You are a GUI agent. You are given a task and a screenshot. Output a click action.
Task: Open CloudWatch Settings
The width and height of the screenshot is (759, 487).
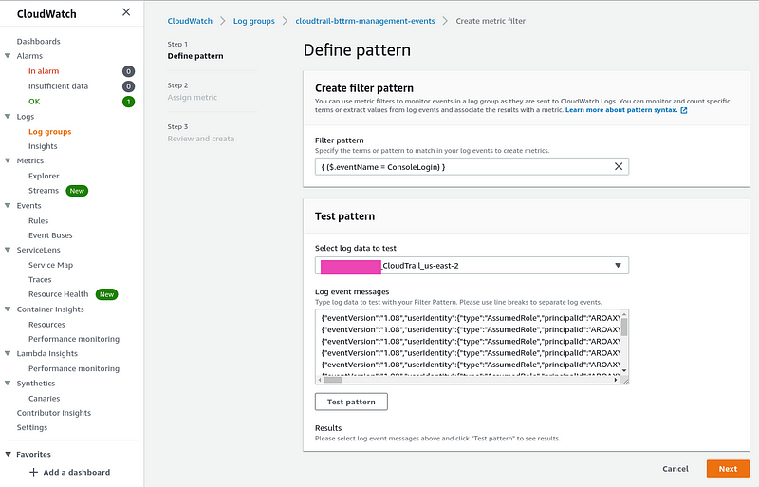(32, 427)
